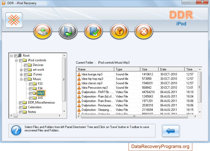
Task: Select the 'Idea lounge.mp3' file name
Action: (x=92, y=74)
